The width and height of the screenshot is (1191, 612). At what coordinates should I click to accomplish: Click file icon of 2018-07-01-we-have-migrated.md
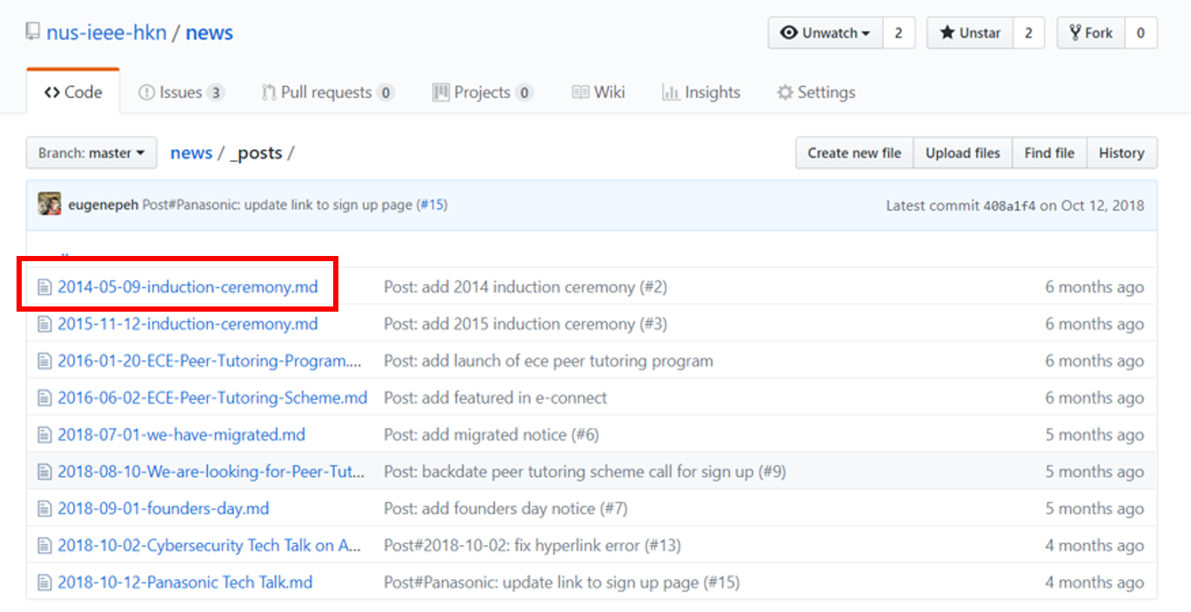click(x=44, y=435)
